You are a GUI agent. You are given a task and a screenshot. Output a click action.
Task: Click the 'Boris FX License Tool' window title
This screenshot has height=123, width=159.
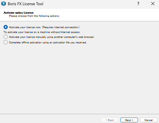[x=26, y=4]
